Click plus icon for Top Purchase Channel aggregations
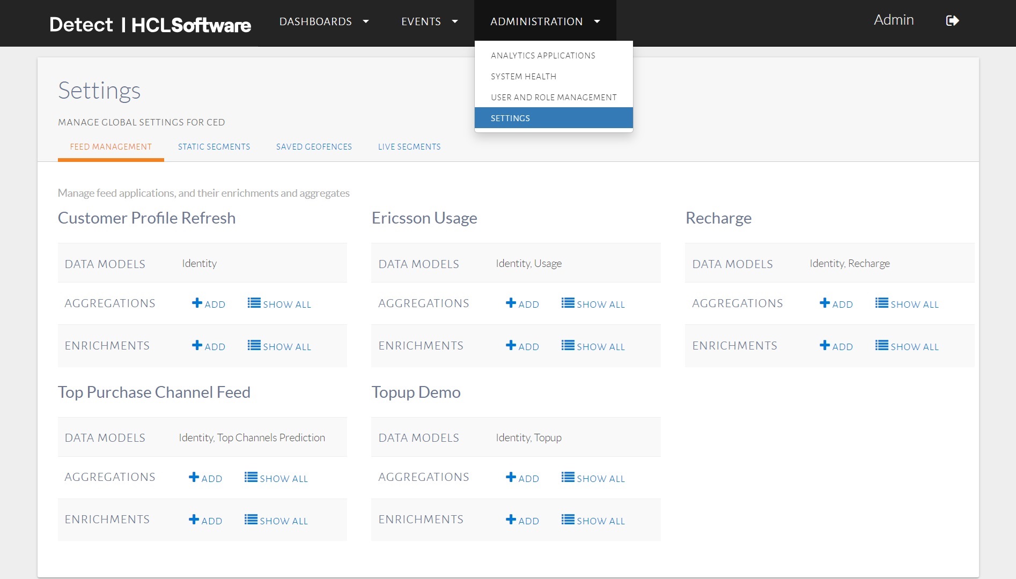The image size is (1016, 579). tap(194, 477)
